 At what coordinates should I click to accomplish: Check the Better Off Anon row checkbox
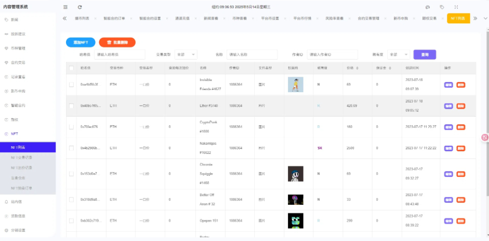pyautogui.click(x=71, y=200)
